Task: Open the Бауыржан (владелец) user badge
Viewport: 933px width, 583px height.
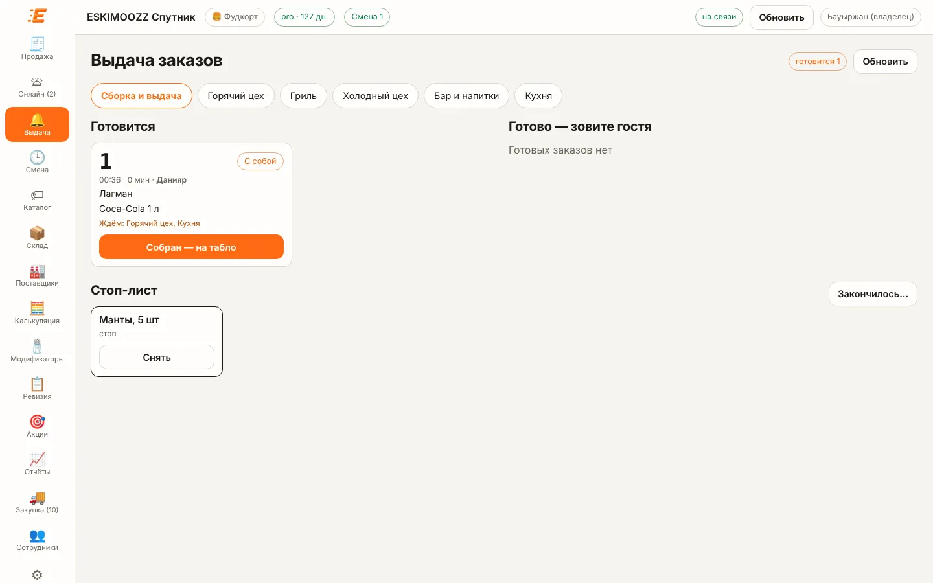Action: coord(871,17)
